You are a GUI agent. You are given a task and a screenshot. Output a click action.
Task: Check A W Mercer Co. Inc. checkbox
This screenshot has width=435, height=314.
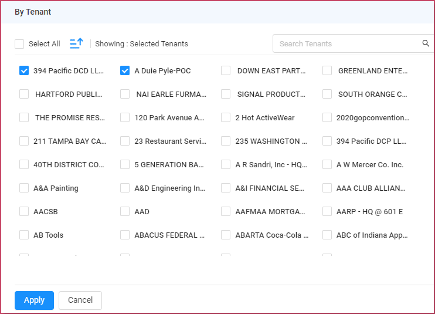click(x=327, y=165)
